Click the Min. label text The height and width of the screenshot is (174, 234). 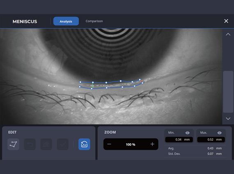(171, 133)
